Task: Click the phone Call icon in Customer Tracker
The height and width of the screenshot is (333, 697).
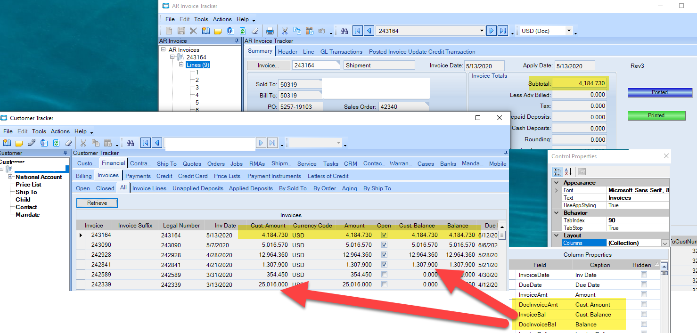Action: [32, 143]
